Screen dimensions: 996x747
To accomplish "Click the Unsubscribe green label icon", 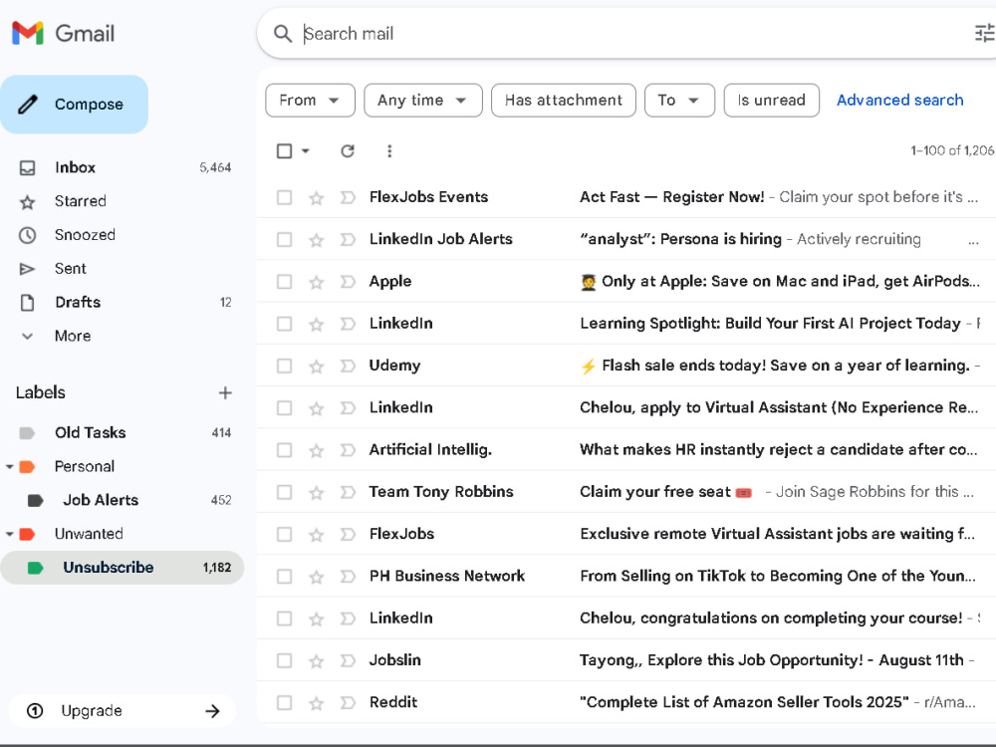I will [36, 568].
